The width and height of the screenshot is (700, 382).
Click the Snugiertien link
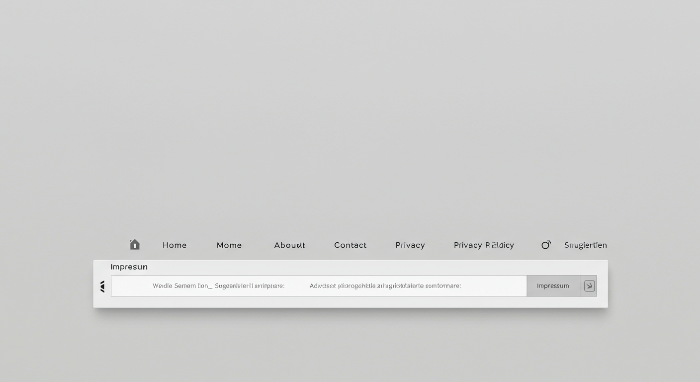[x=585, y=245]
